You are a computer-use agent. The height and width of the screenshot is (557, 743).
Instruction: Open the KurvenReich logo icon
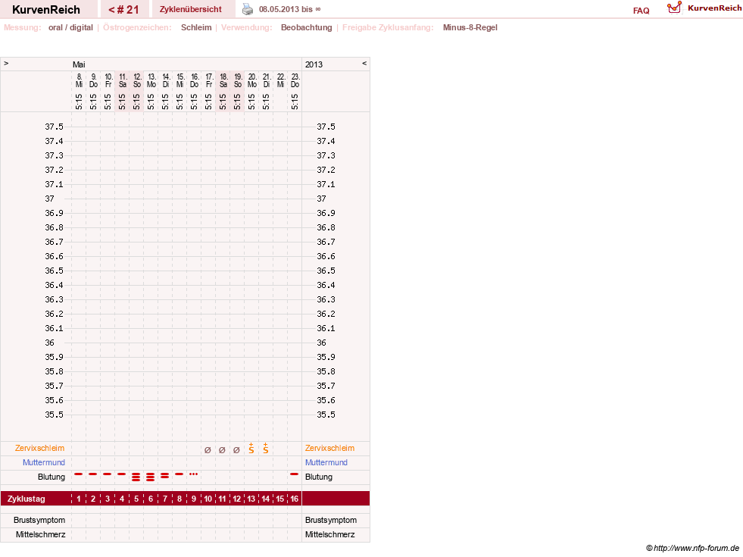pos(674,8)
